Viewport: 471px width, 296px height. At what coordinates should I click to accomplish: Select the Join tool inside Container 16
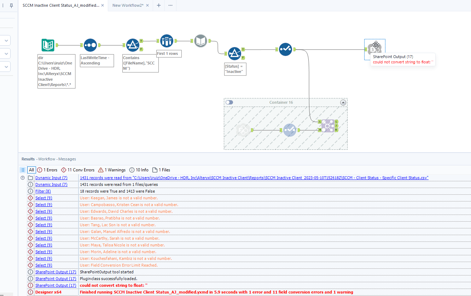click(327, 126)
